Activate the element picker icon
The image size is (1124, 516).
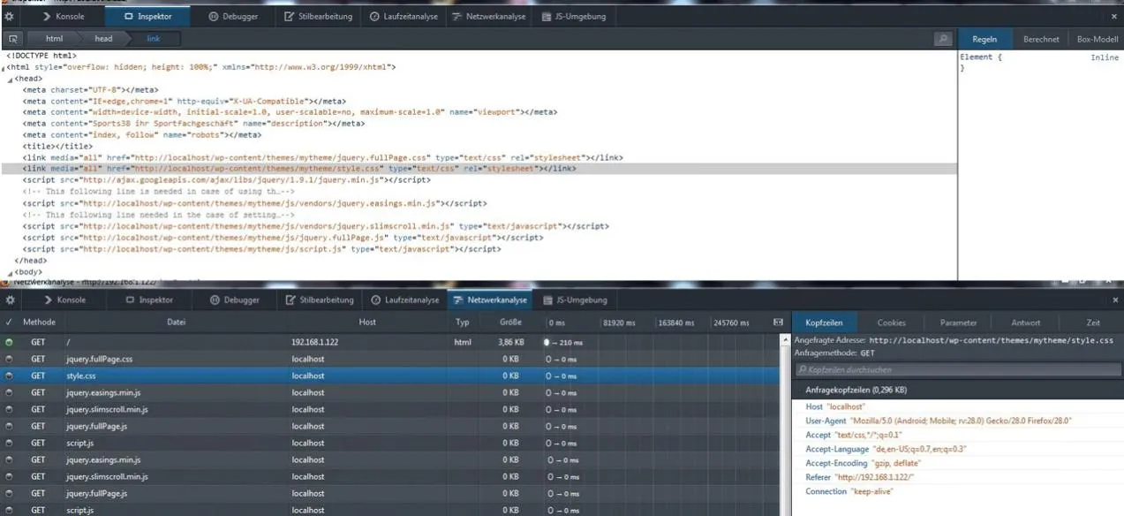(13, 39)
